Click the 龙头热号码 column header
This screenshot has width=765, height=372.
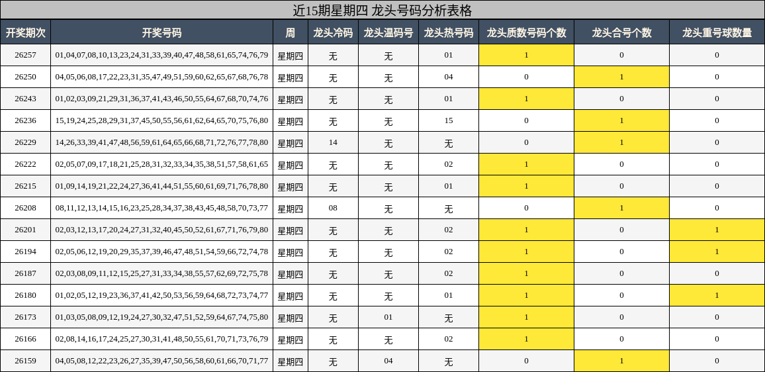coord(449,32)
